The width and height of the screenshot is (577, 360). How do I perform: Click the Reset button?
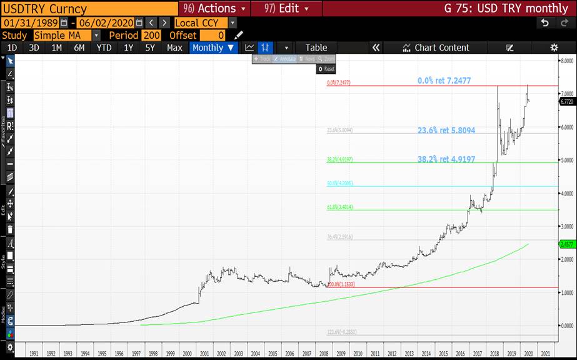[x=326, y=69]
